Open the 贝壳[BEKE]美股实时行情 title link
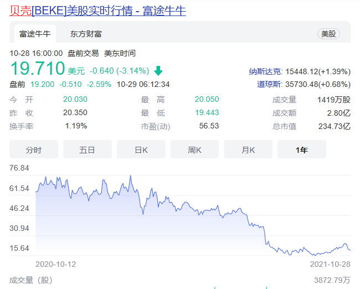 point(97,11)
